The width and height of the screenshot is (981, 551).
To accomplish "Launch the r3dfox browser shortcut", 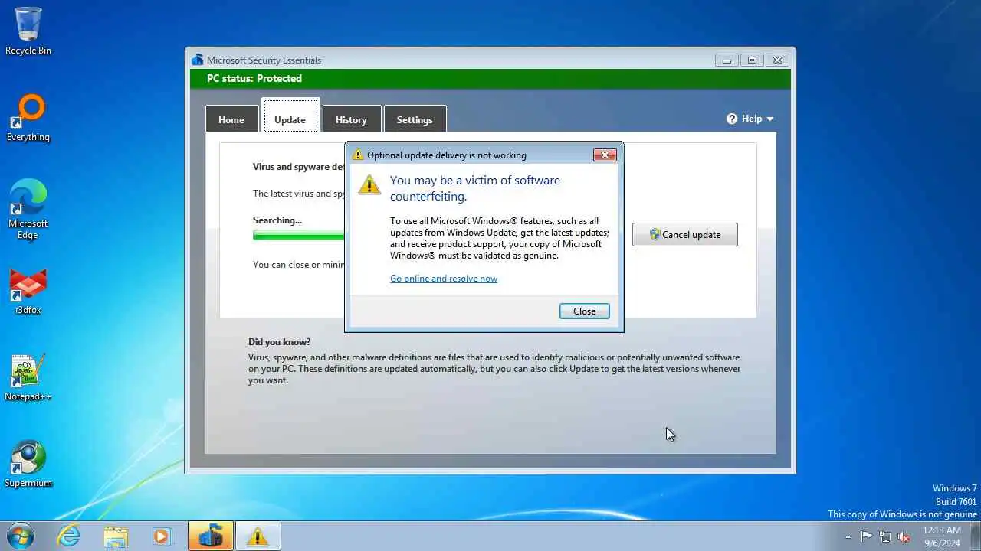I will [x=28, y=291].
